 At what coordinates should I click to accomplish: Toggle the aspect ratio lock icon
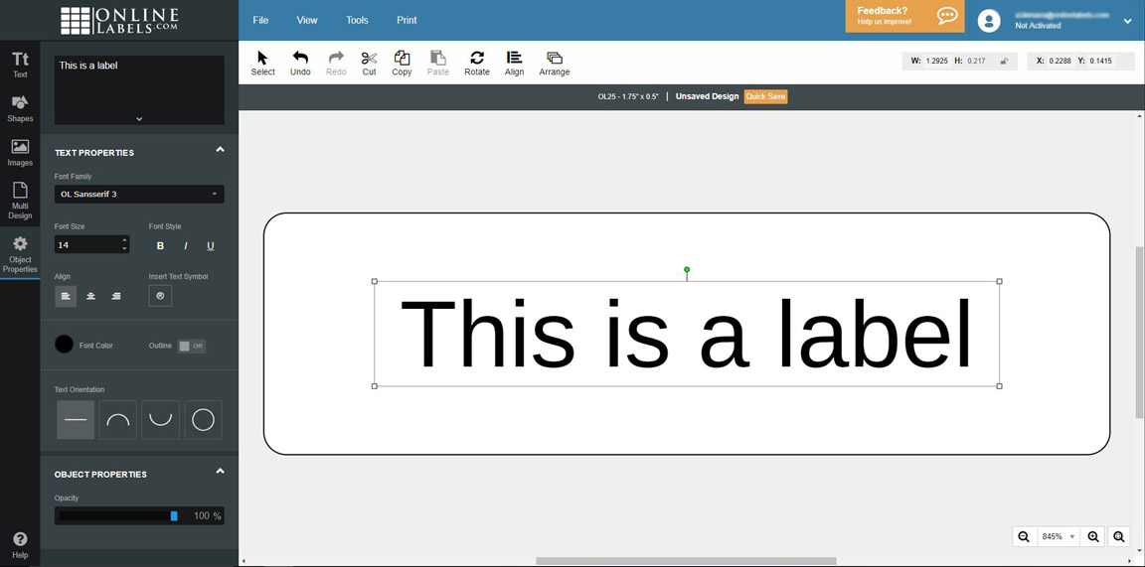click(1004, 62)
